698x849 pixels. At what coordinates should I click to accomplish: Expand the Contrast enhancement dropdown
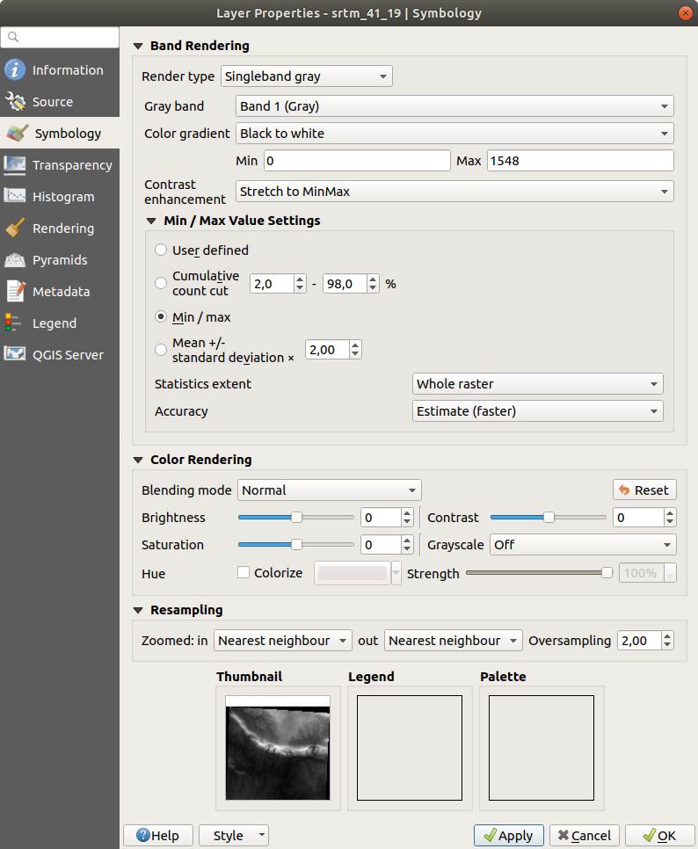click(454, 192)
